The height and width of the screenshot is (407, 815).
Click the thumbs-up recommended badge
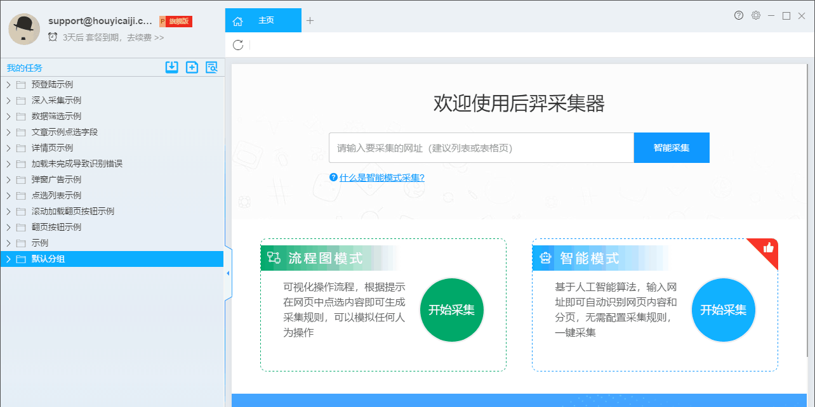tap(768, 247)
